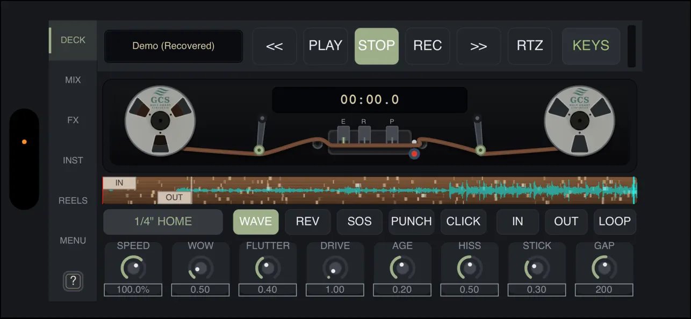Select the R record head
The image size is (691, 319).
(x=364, y=135)
